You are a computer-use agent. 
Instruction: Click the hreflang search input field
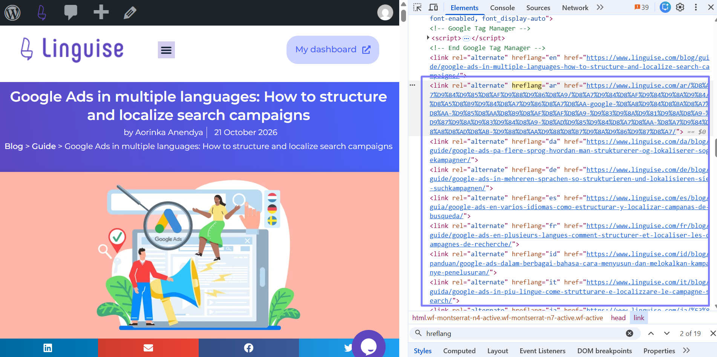(x=525, y=333)
